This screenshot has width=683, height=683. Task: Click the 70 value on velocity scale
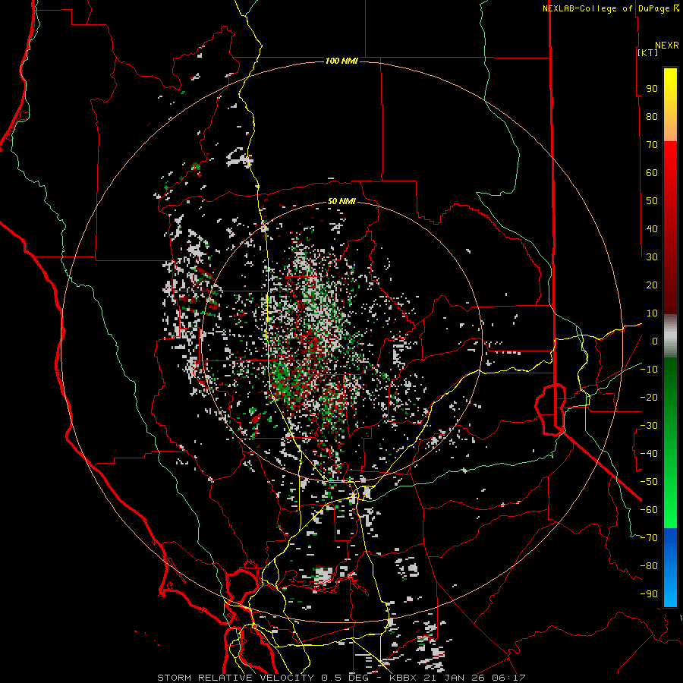point(652,145)
